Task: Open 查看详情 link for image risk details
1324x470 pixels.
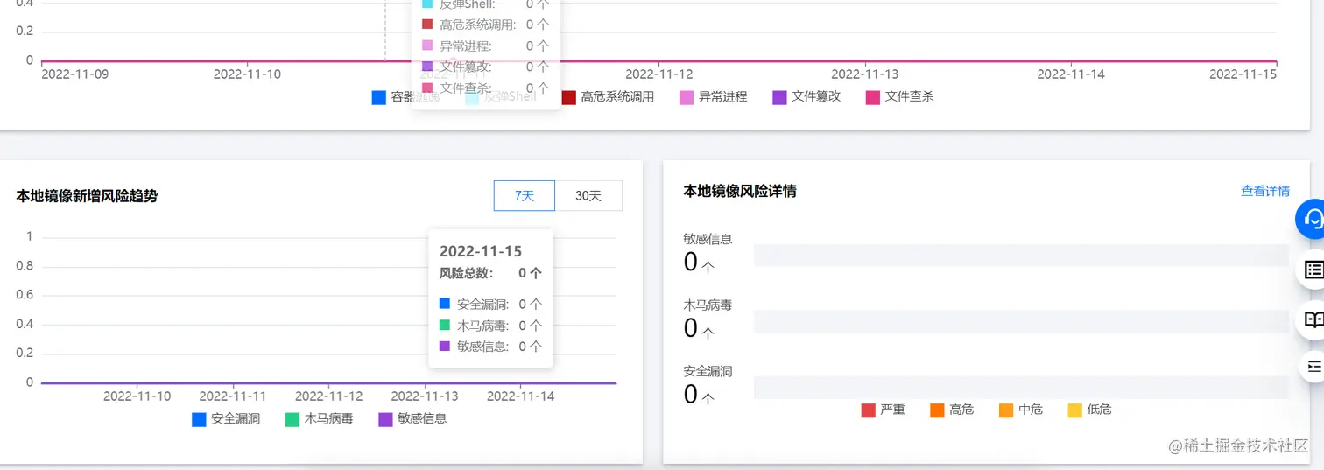Action: [x=1264, y=191]
